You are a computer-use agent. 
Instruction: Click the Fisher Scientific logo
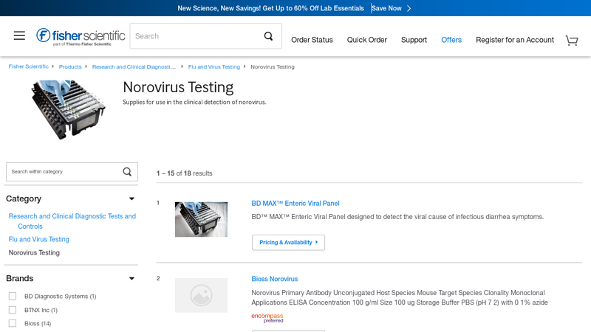click(x=81, y=36)
